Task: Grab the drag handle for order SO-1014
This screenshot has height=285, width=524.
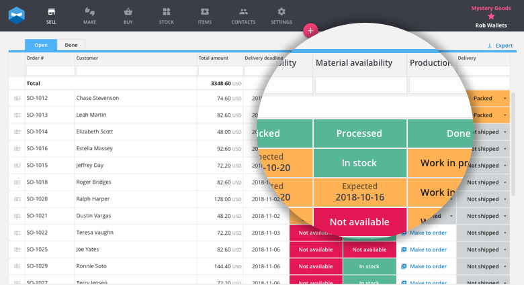Action: (17, 132)
